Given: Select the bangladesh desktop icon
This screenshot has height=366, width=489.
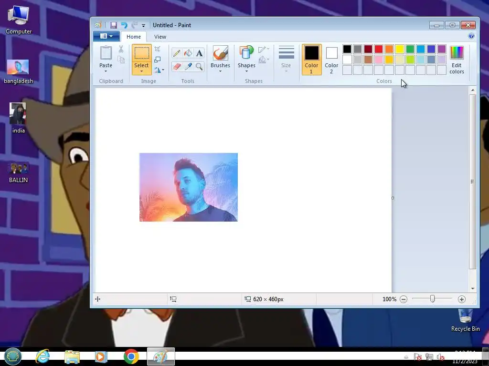Looking at the screenshot, I should pos(18,72).
